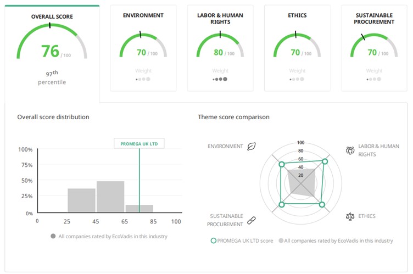413x274 pixels.
Task: Click the Ethics scales icon
Action: point(350,216)
